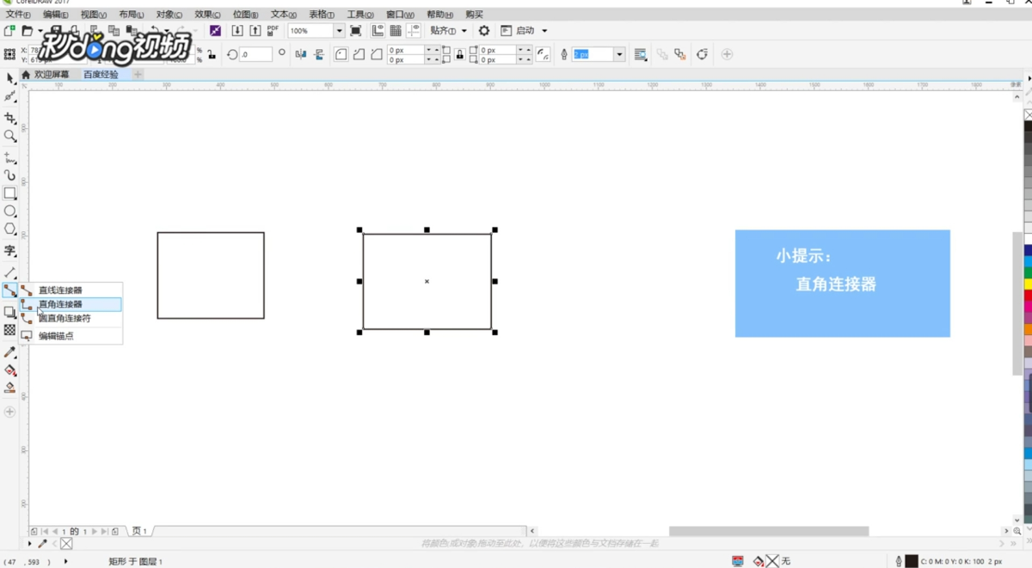The width and height of the screenshot is (1032, 568).
Task: Select the Text tool 字
Action: coord(10,251)
